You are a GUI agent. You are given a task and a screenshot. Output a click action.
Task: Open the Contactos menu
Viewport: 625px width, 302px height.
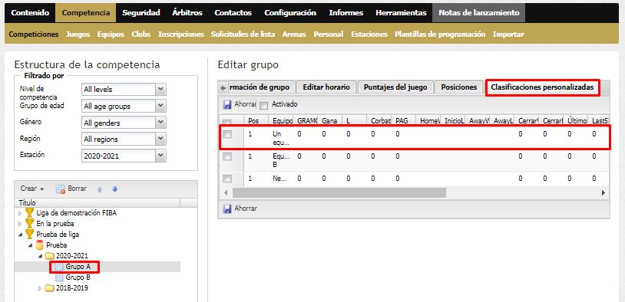coord(233,13)
